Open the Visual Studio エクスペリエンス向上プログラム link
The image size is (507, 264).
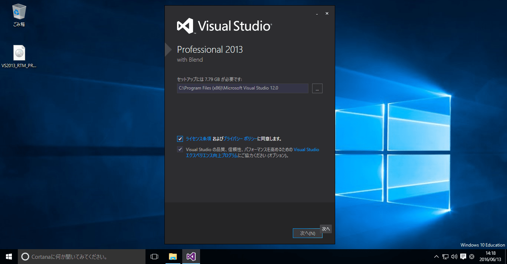pos(212,155)
